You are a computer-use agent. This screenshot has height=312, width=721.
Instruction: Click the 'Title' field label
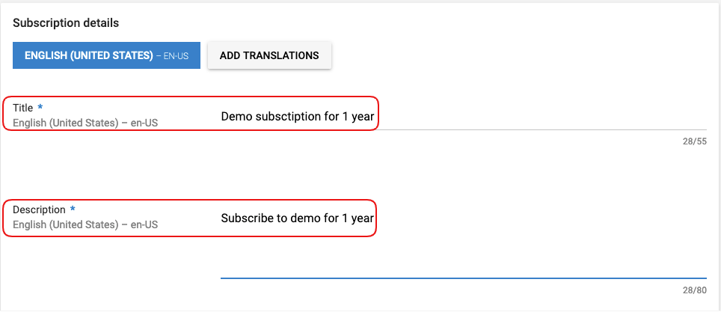pyautogui.click(x=23, y=108)
